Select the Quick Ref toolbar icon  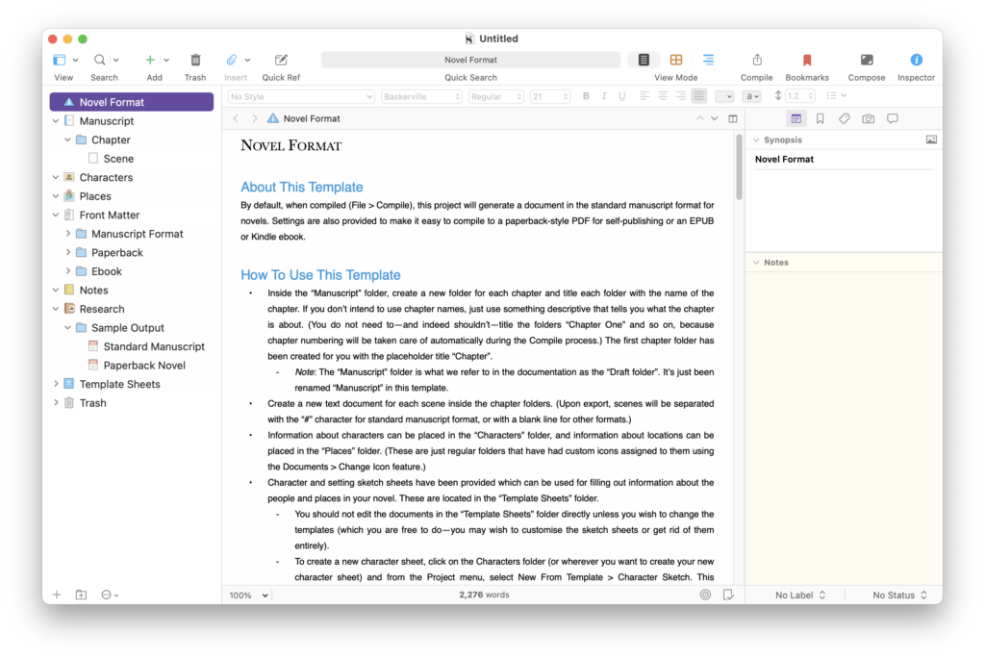pyautogui.click(x=280, y=60)
